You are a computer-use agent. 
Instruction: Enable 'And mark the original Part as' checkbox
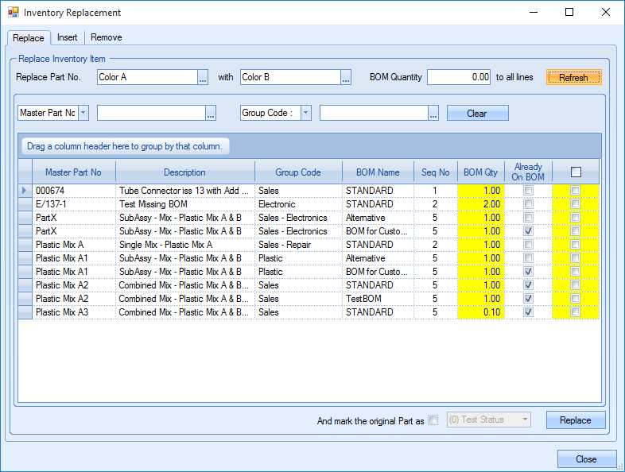pos(433,420)
